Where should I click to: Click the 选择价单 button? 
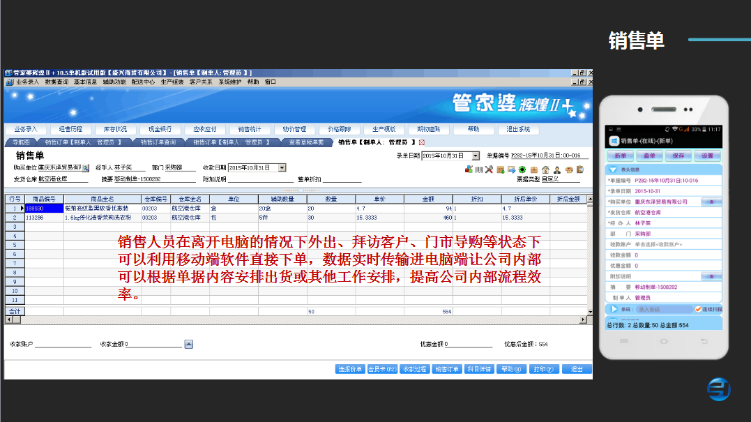point(350,369)
